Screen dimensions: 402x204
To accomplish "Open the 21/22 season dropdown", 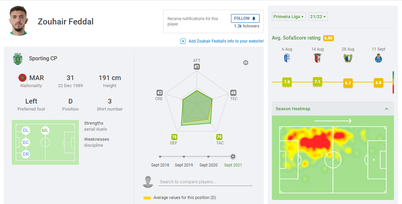I will (318, 17).
